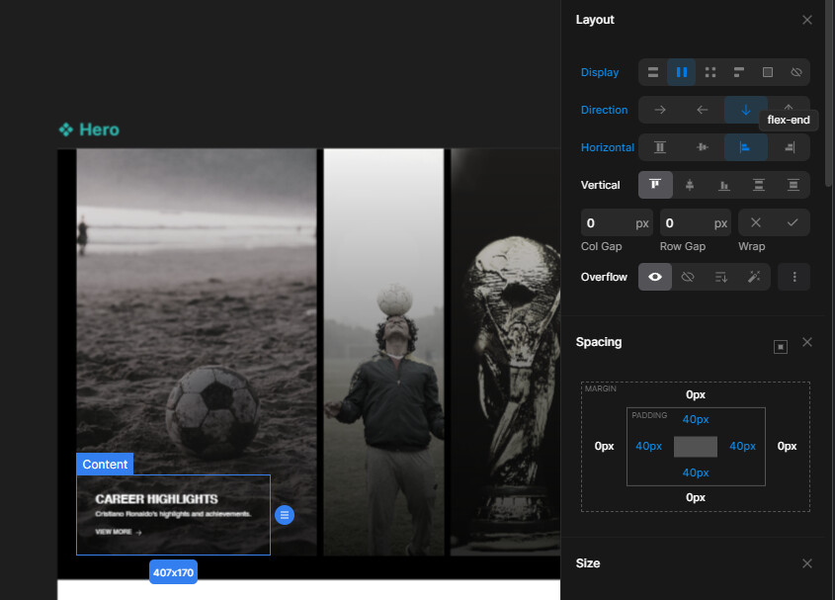Image resolution: width=835 pixels, height=600 pixels.
Task: Select vertical space-around icon
Action: (x=793, y=185)
